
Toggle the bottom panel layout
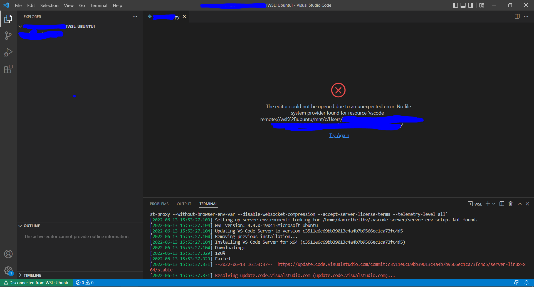(x=463, y=5)
